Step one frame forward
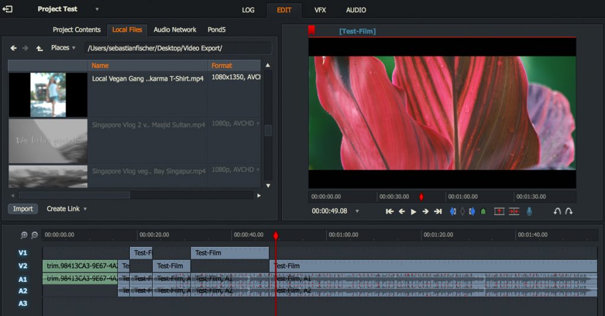The image size is (605, 316). (x=425, y=211)
